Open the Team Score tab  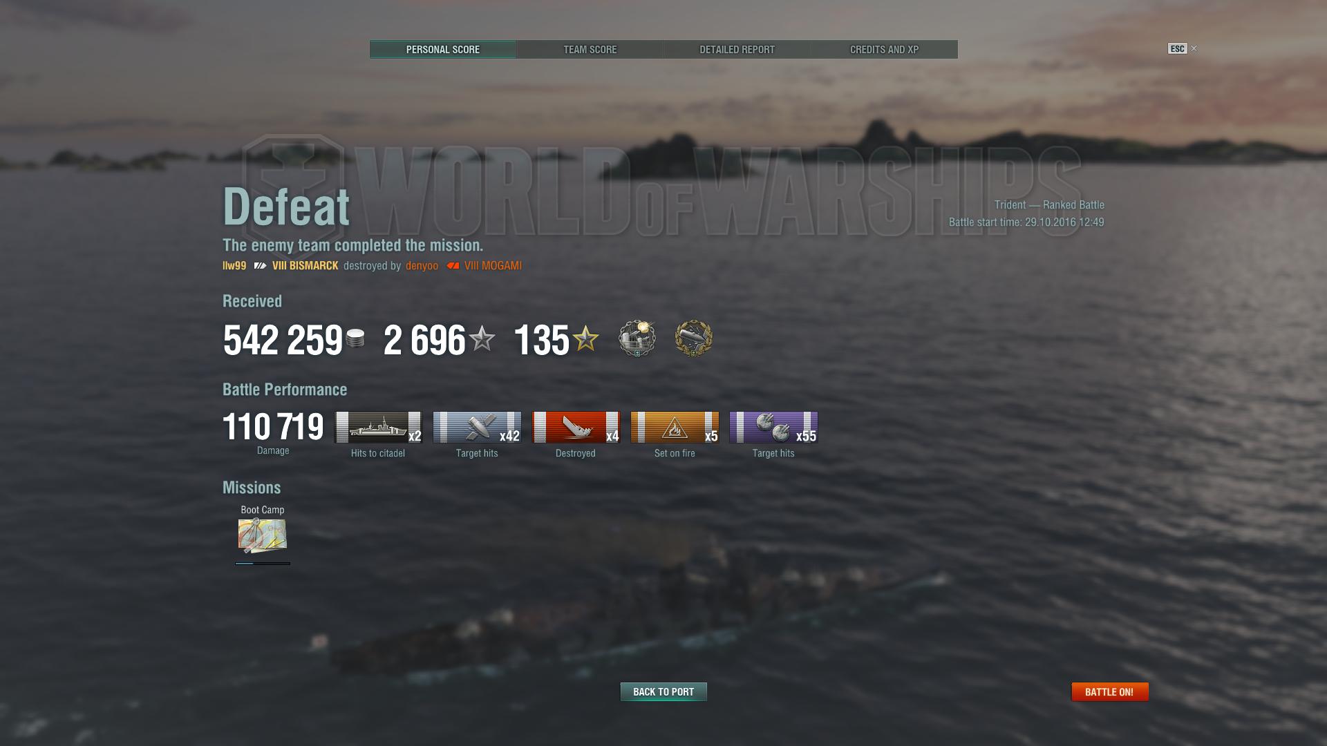[x=590, y=50]
